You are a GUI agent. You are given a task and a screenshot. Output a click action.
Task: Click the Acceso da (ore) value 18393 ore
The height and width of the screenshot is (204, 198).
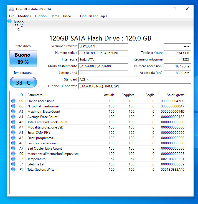[177, 73]
